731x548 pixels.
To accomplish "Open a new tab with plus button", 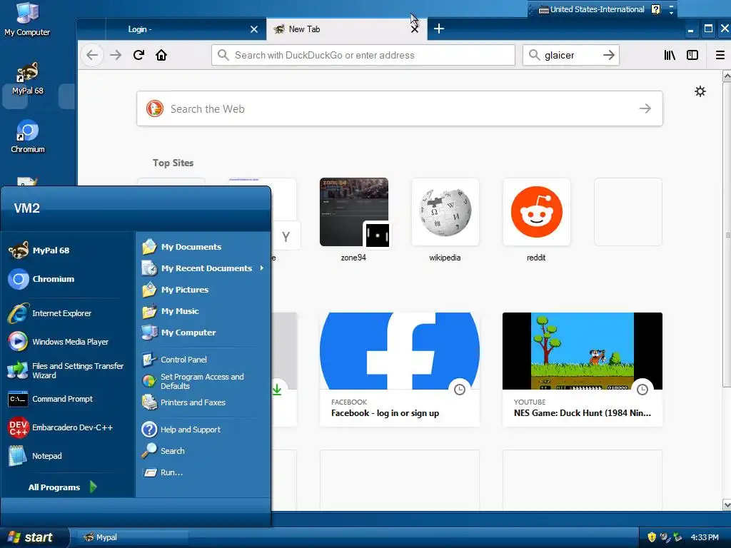I will point(439,29).
